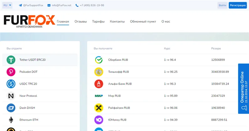Open the info@FurFox.net email link

[61, 5]
